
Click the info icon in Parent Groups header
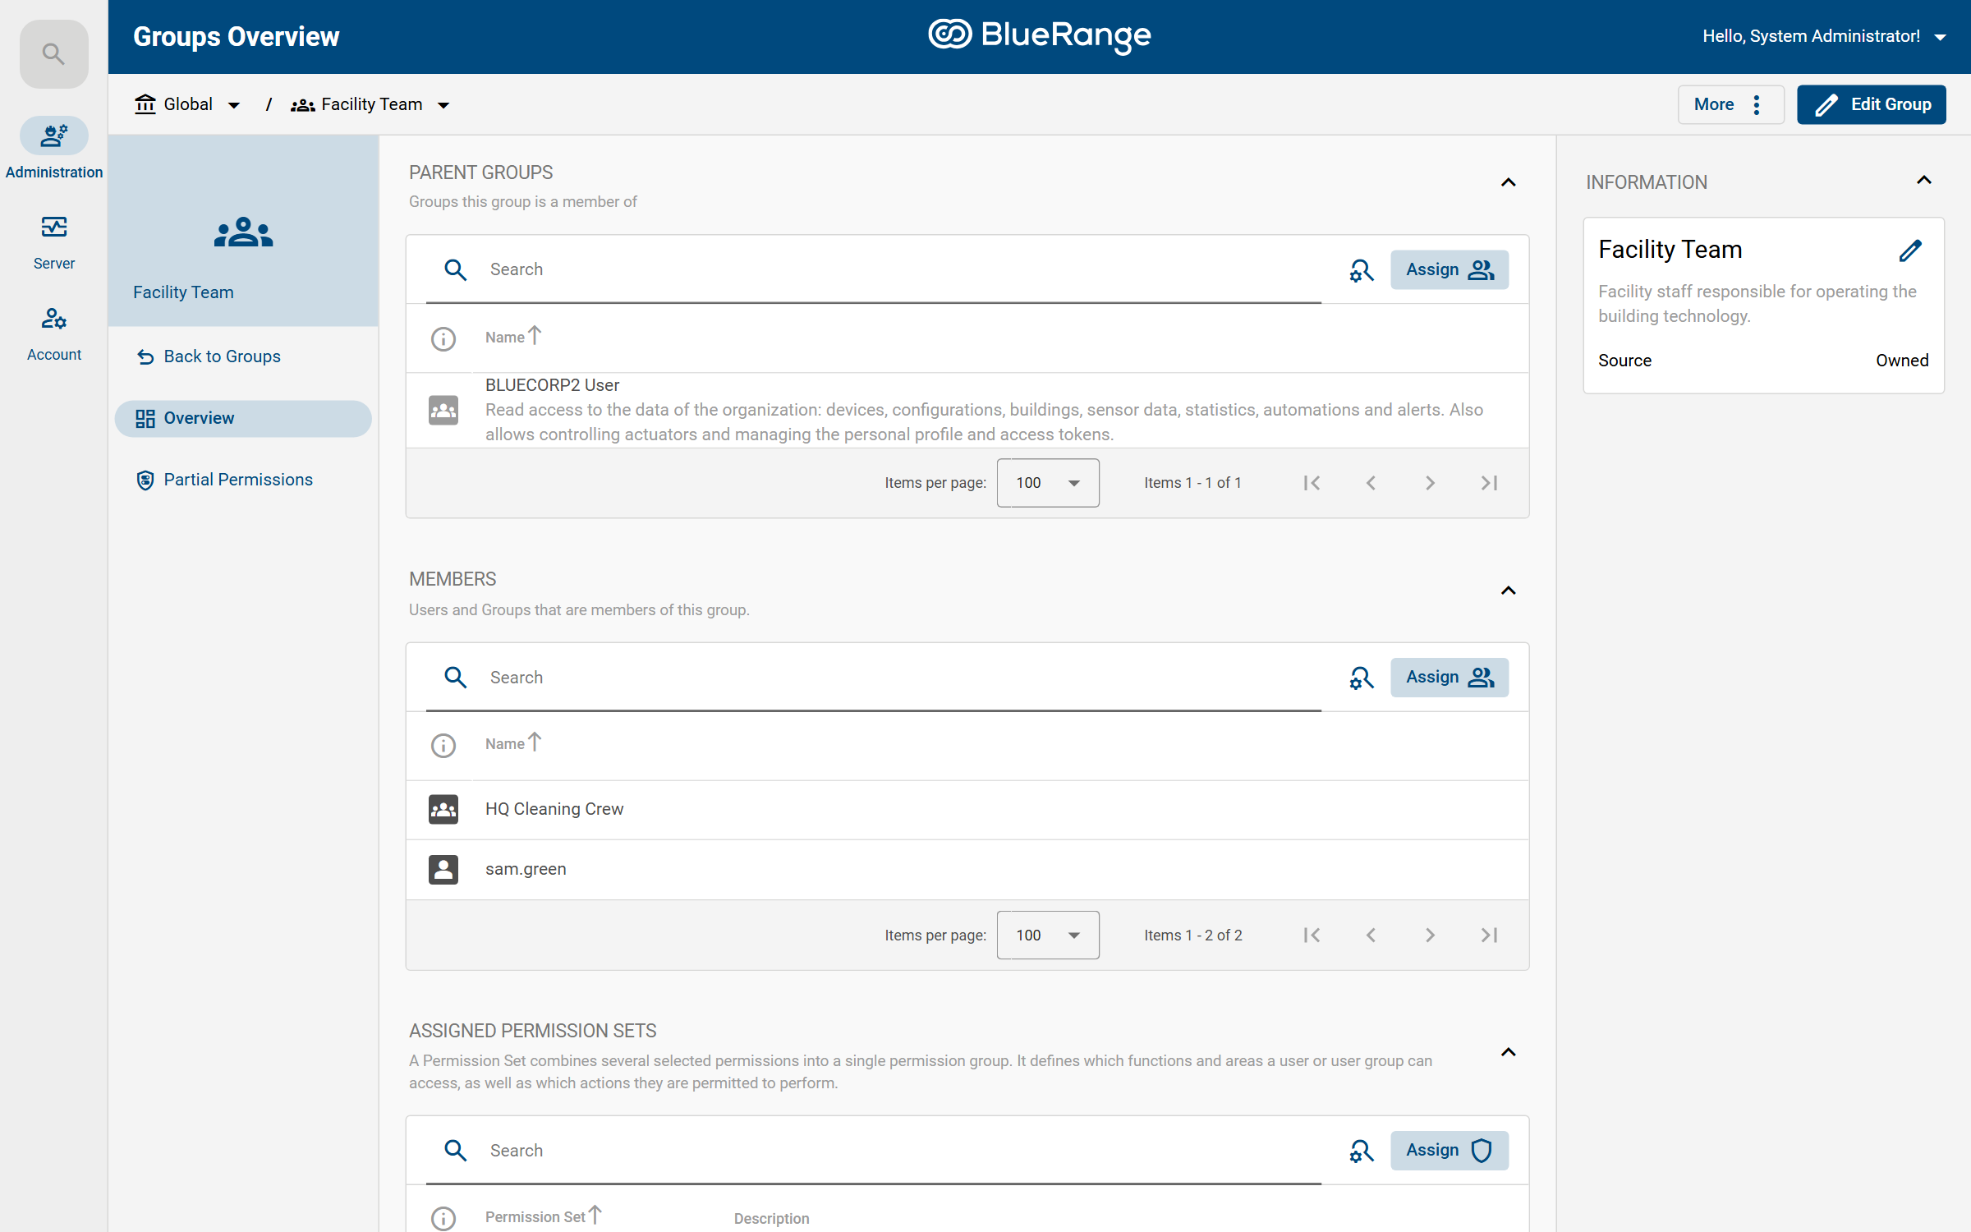pos(443,338)
